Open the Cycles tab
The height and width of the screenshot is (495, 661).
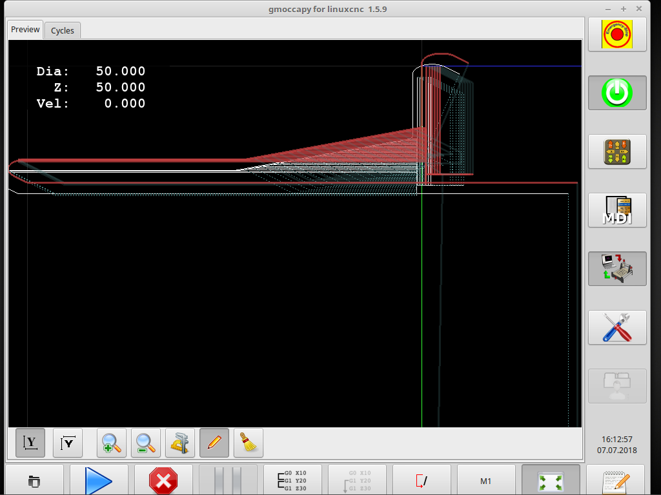63,30
